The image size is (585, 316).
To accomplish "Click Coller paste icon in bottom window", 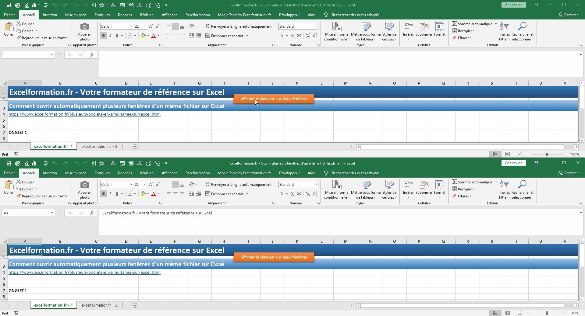I will tap(9, 184).
